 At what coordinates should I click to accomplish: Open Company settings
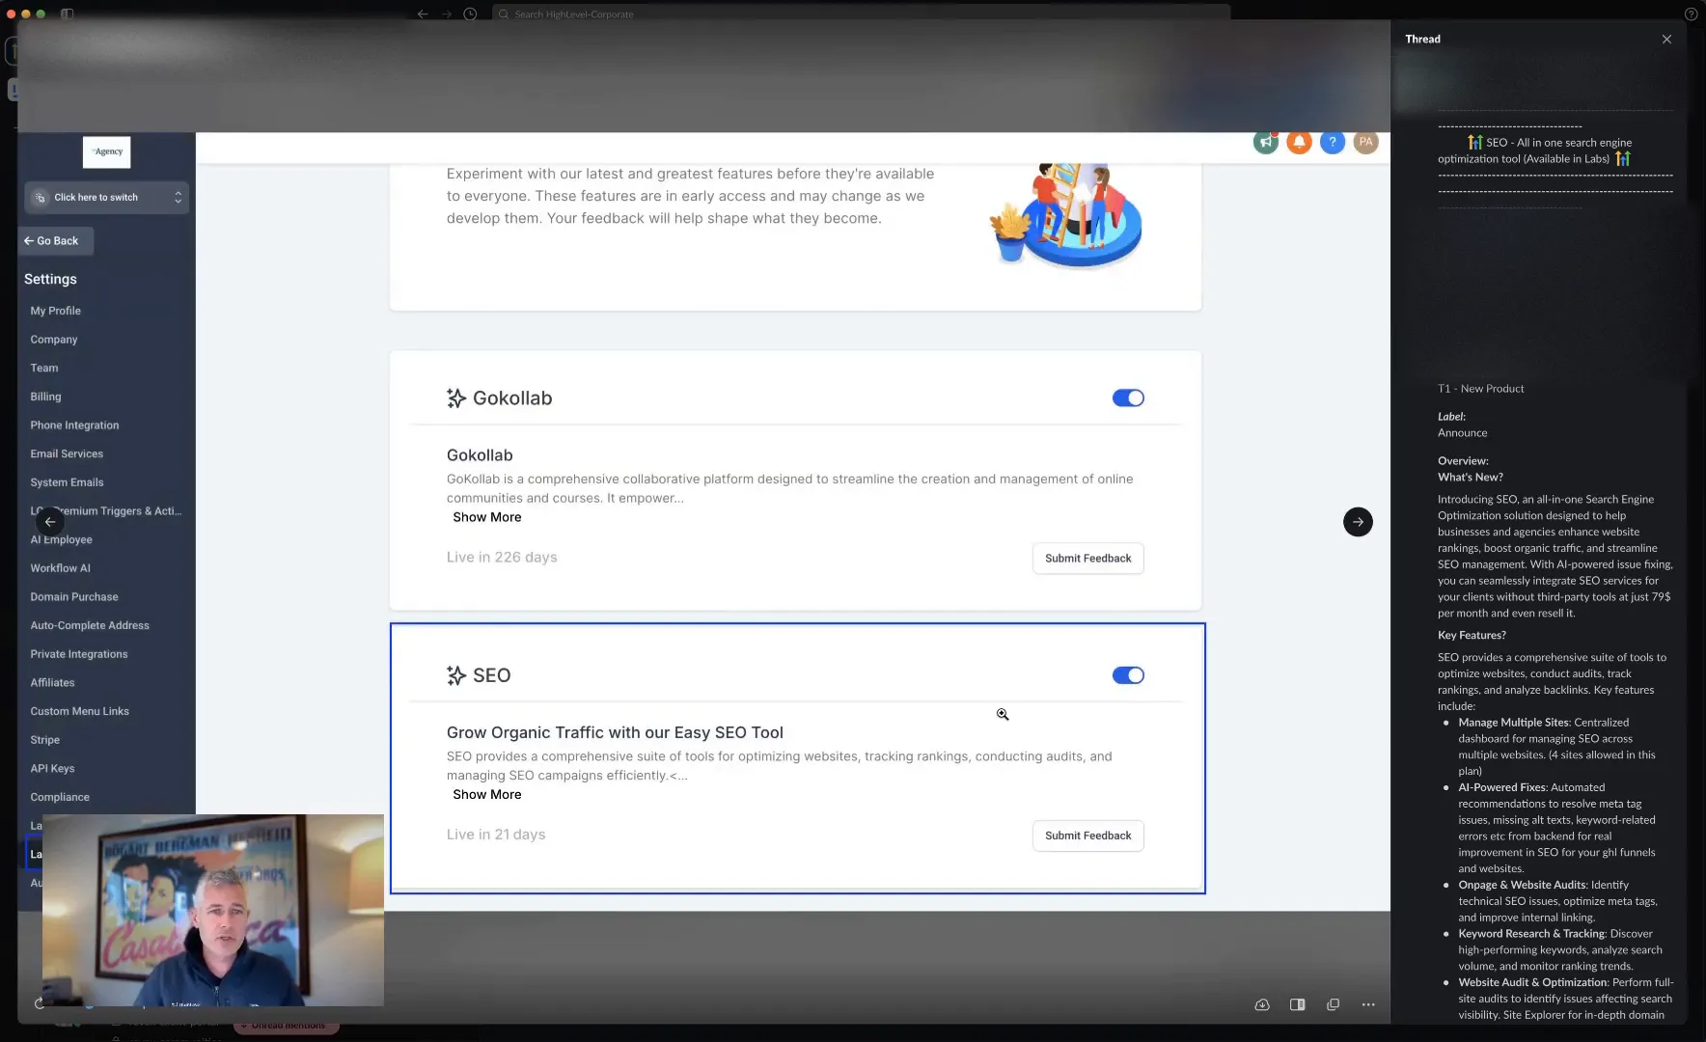54,340
